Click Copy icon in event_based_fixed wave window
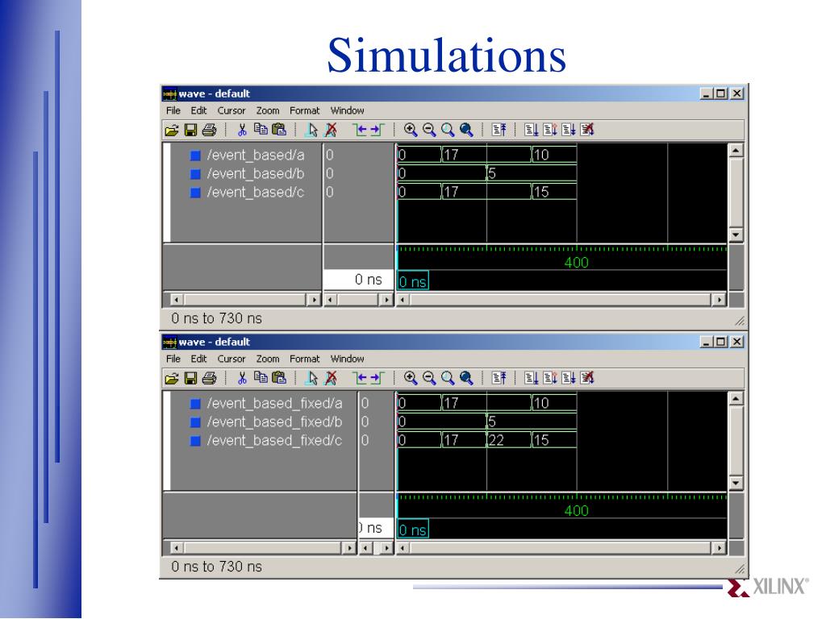 click(x=261, y=377)
